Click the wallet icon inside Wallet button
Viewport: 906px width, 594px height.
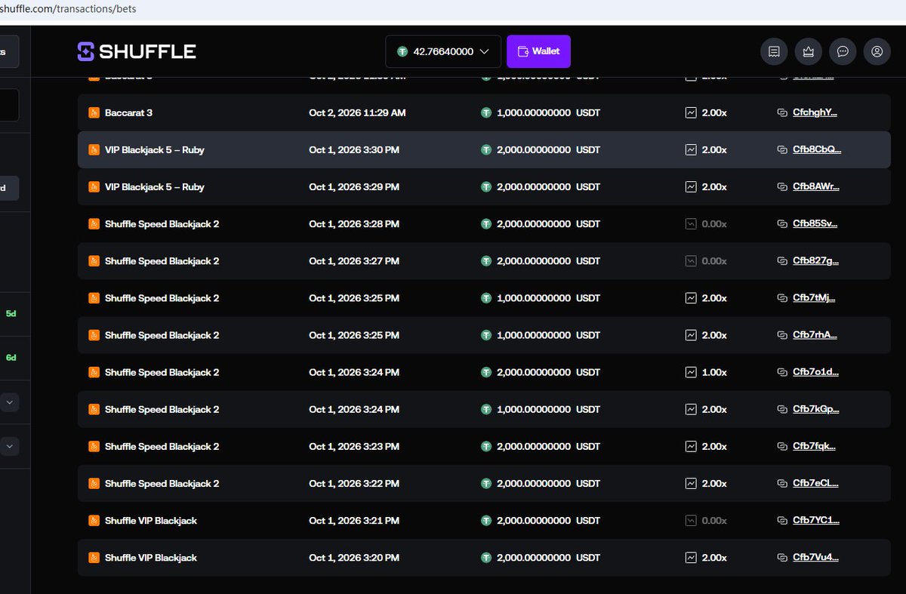pos(522,51)
